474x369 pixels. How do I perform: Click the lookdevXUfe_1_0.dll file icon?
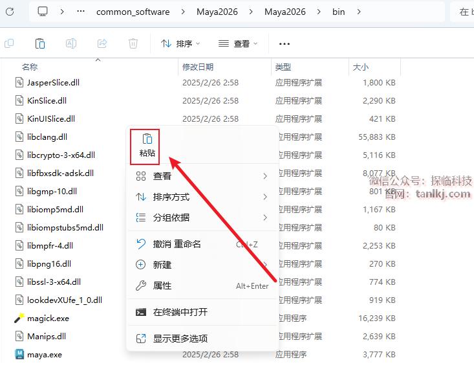(x=19, y=300)
